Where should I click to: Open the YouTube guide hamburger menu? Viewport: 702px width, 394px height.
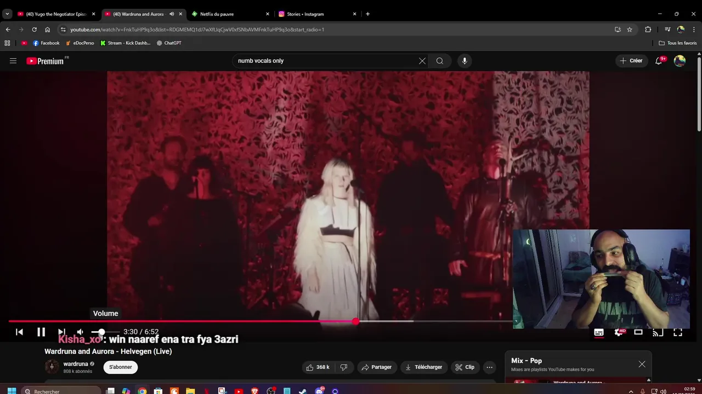(13, 61)
